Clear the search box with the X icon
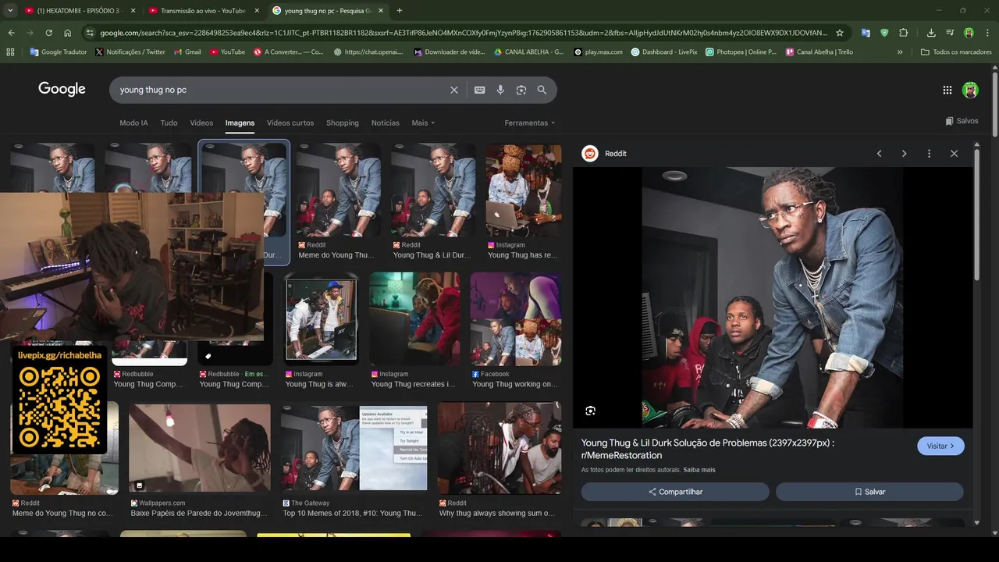999x562 pixels. tap(454, 90)
